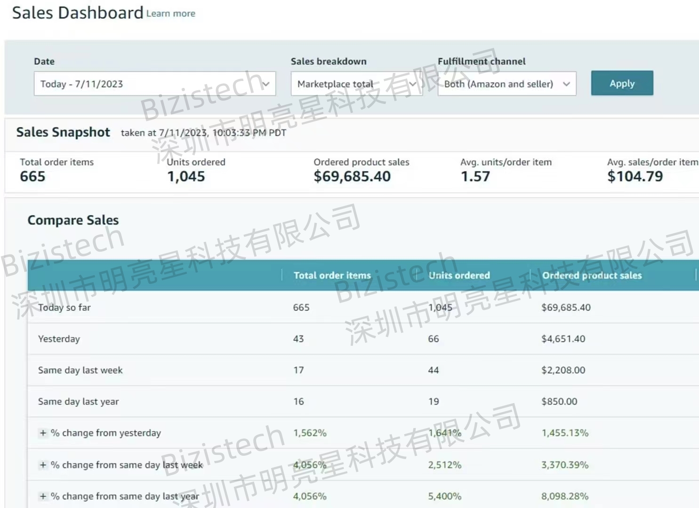
Task: Select the Same day last week row label
Action: tap(80, 370)
